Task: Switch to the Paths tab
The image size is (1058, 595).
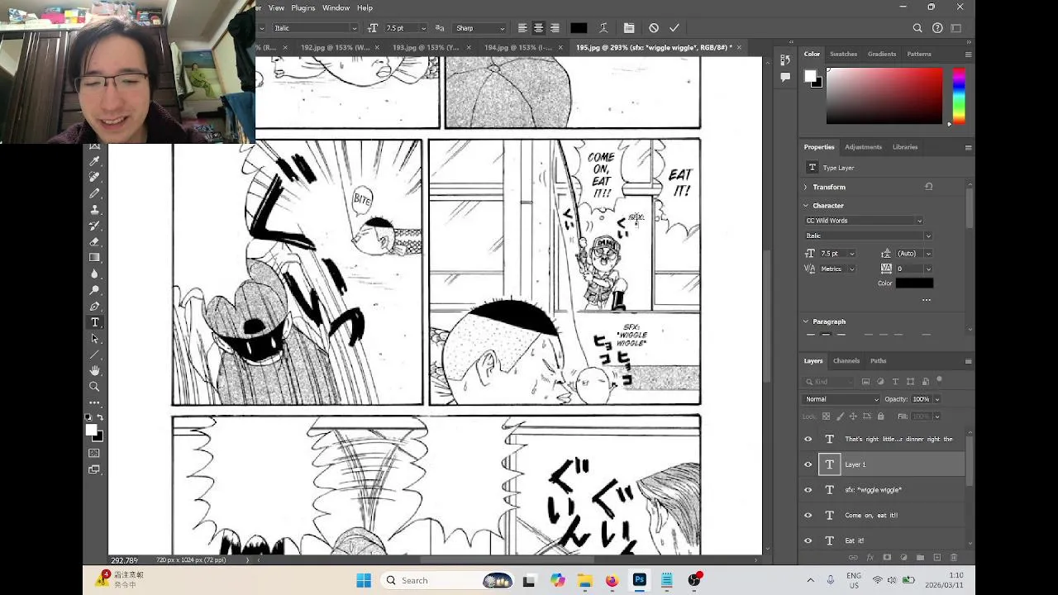Action: click(878, 361)
